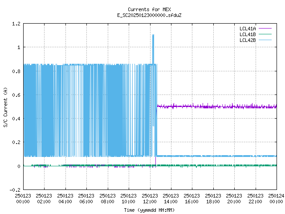Click the x-axis tick 250123 10:00
The image size is (285, 214).
coord(129,198)
